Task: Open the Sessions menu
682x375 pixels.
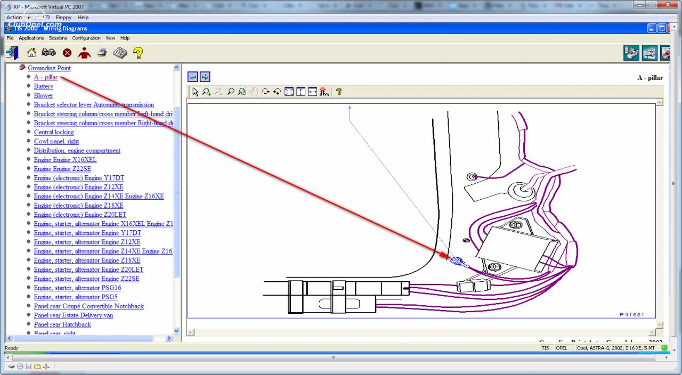Action: click(58, 38)
